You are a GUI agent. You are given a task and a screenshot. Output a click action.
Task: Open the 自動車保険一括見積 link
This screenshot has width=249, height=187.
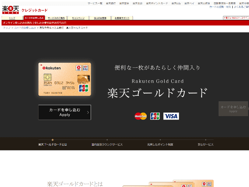[x=224, y=3]
